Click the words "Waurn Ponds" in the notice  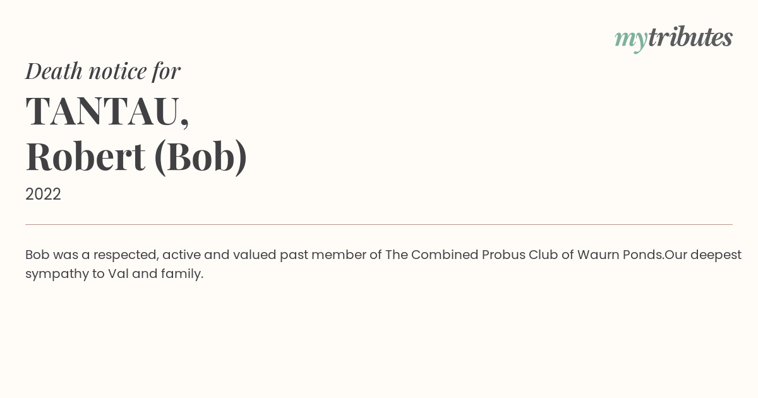[620, 255]
